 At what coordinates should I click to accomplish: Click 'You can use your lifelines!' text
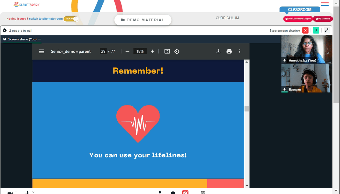pyautogui.click(x=138, y=155)
